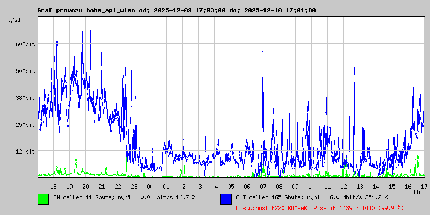Screen dimensions: 430x215
Task: Select the 50Mbit y-axis label
Action: (25, 71)
